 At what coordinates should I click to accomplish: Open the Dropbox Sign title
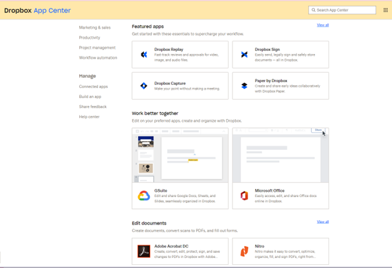click(x=267, y=50)
